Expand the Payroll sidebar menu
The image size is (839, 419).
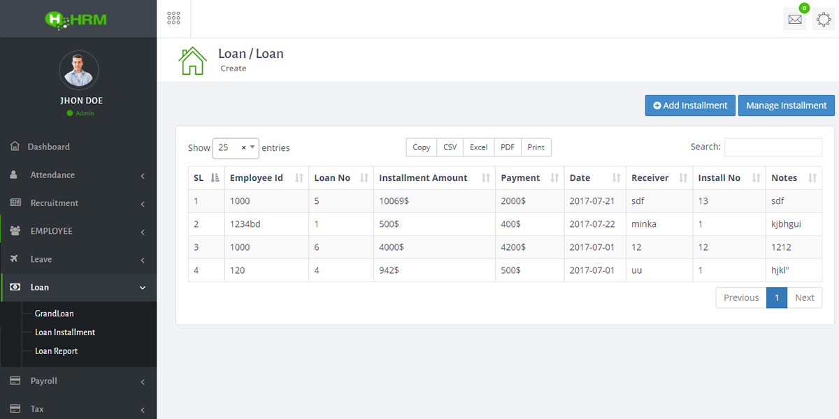(x=78, y=381)
